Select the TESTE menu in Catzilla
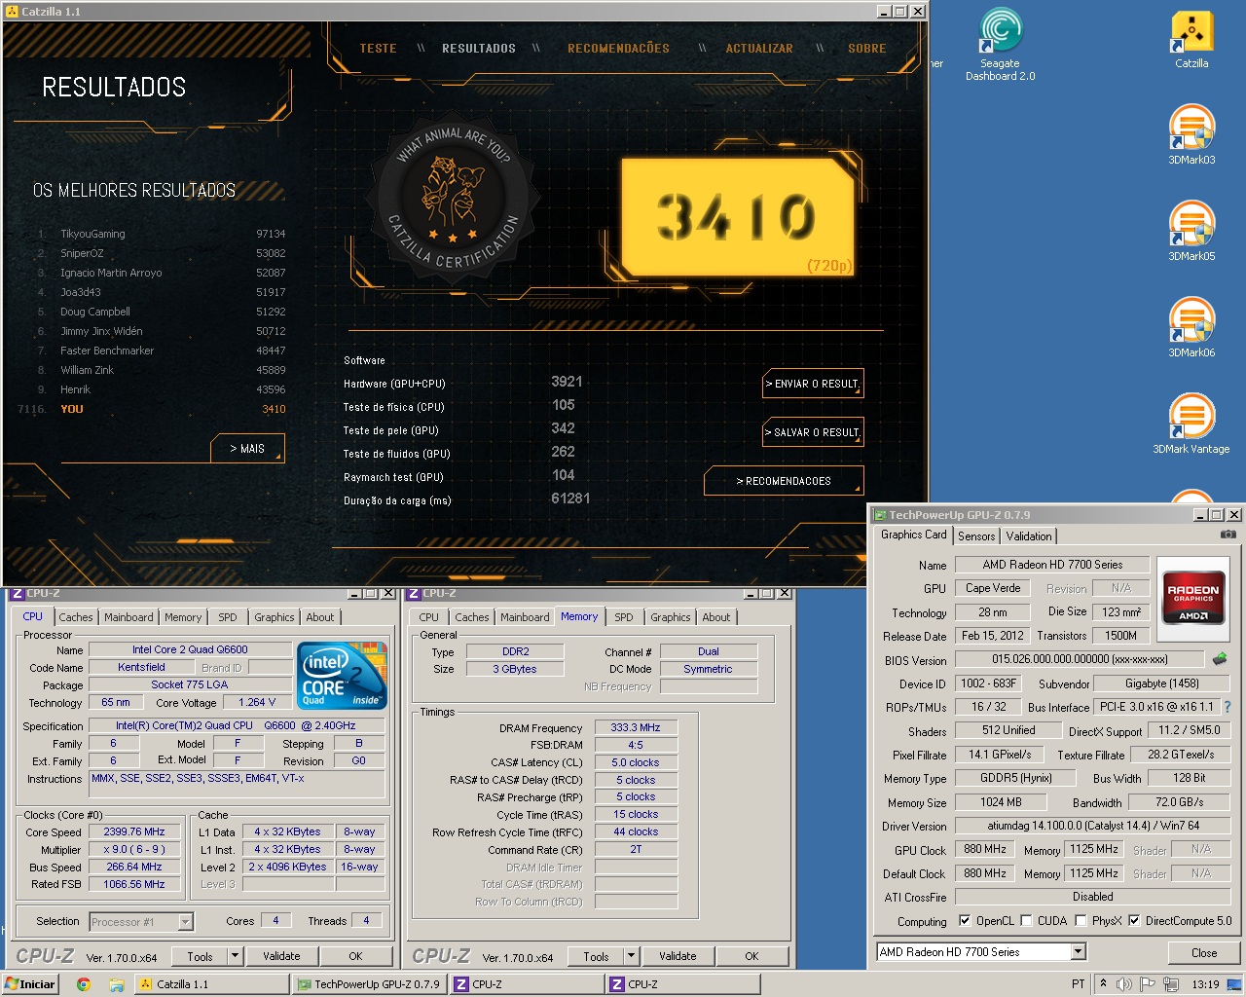1246x997 pixels. click(x=378, y=48)
